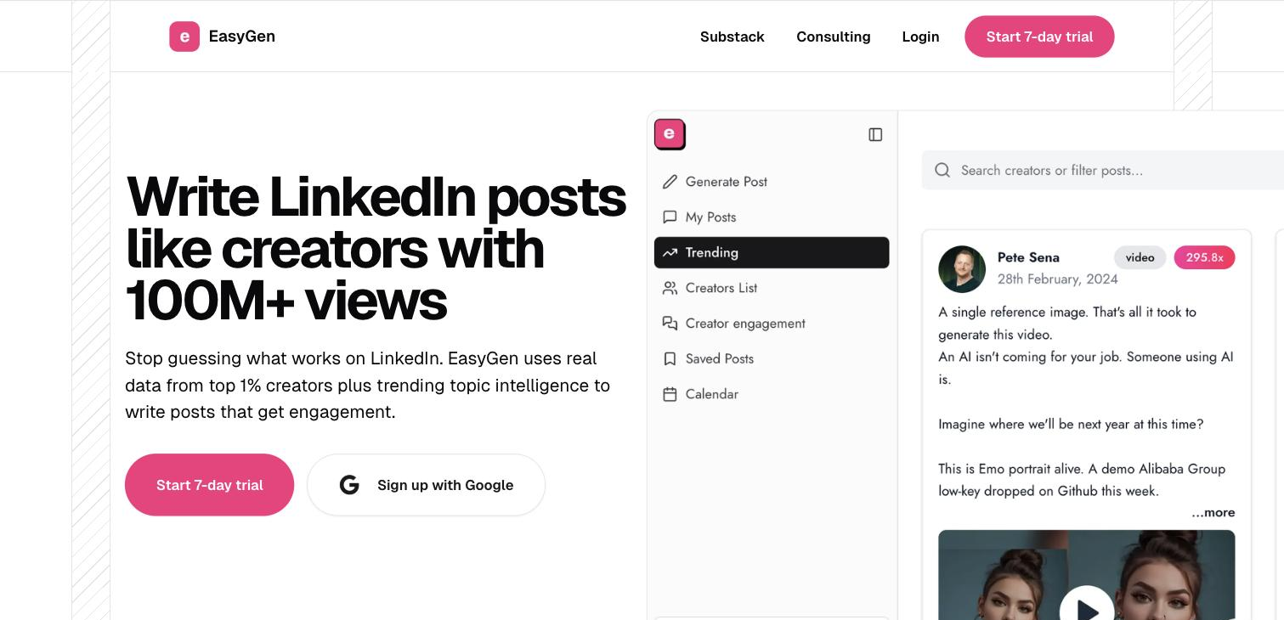Click the Creators List people icon
The height and width of the screenshot is (620, 1284).
(x=670, y=288)
